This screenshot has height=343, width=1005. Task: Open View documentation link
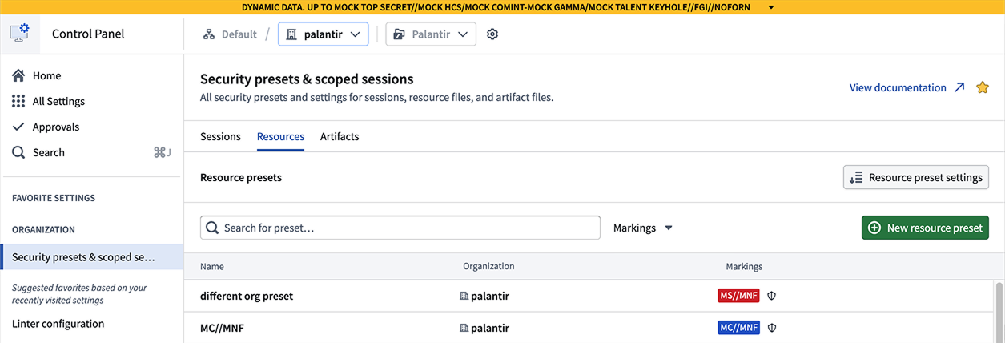(898, 87)
